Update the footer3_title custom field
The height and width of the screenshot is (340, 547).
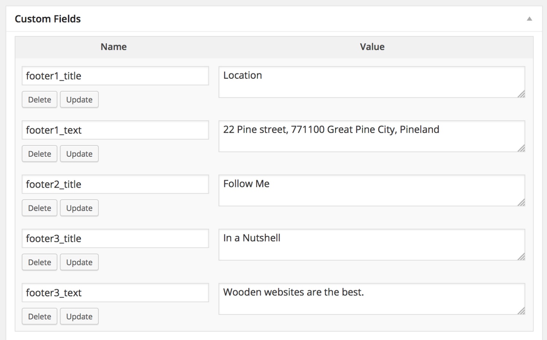click(x=79, y=262)
